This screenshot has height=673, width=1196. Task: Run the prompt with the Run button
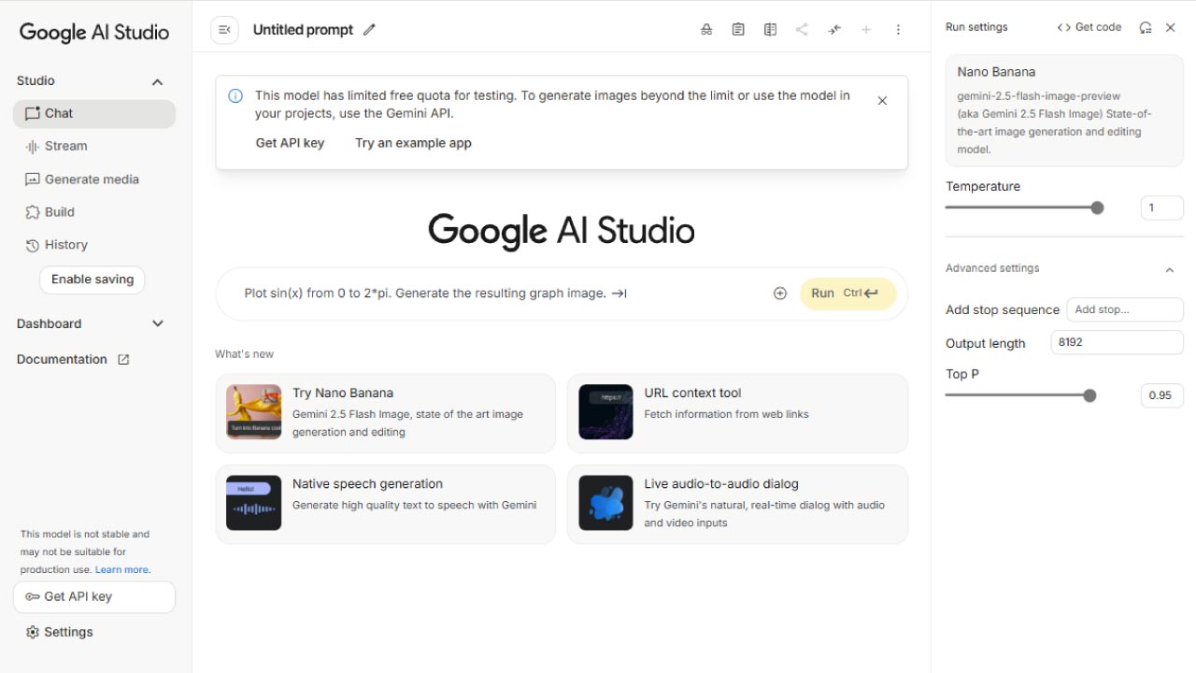click(848, 294)
